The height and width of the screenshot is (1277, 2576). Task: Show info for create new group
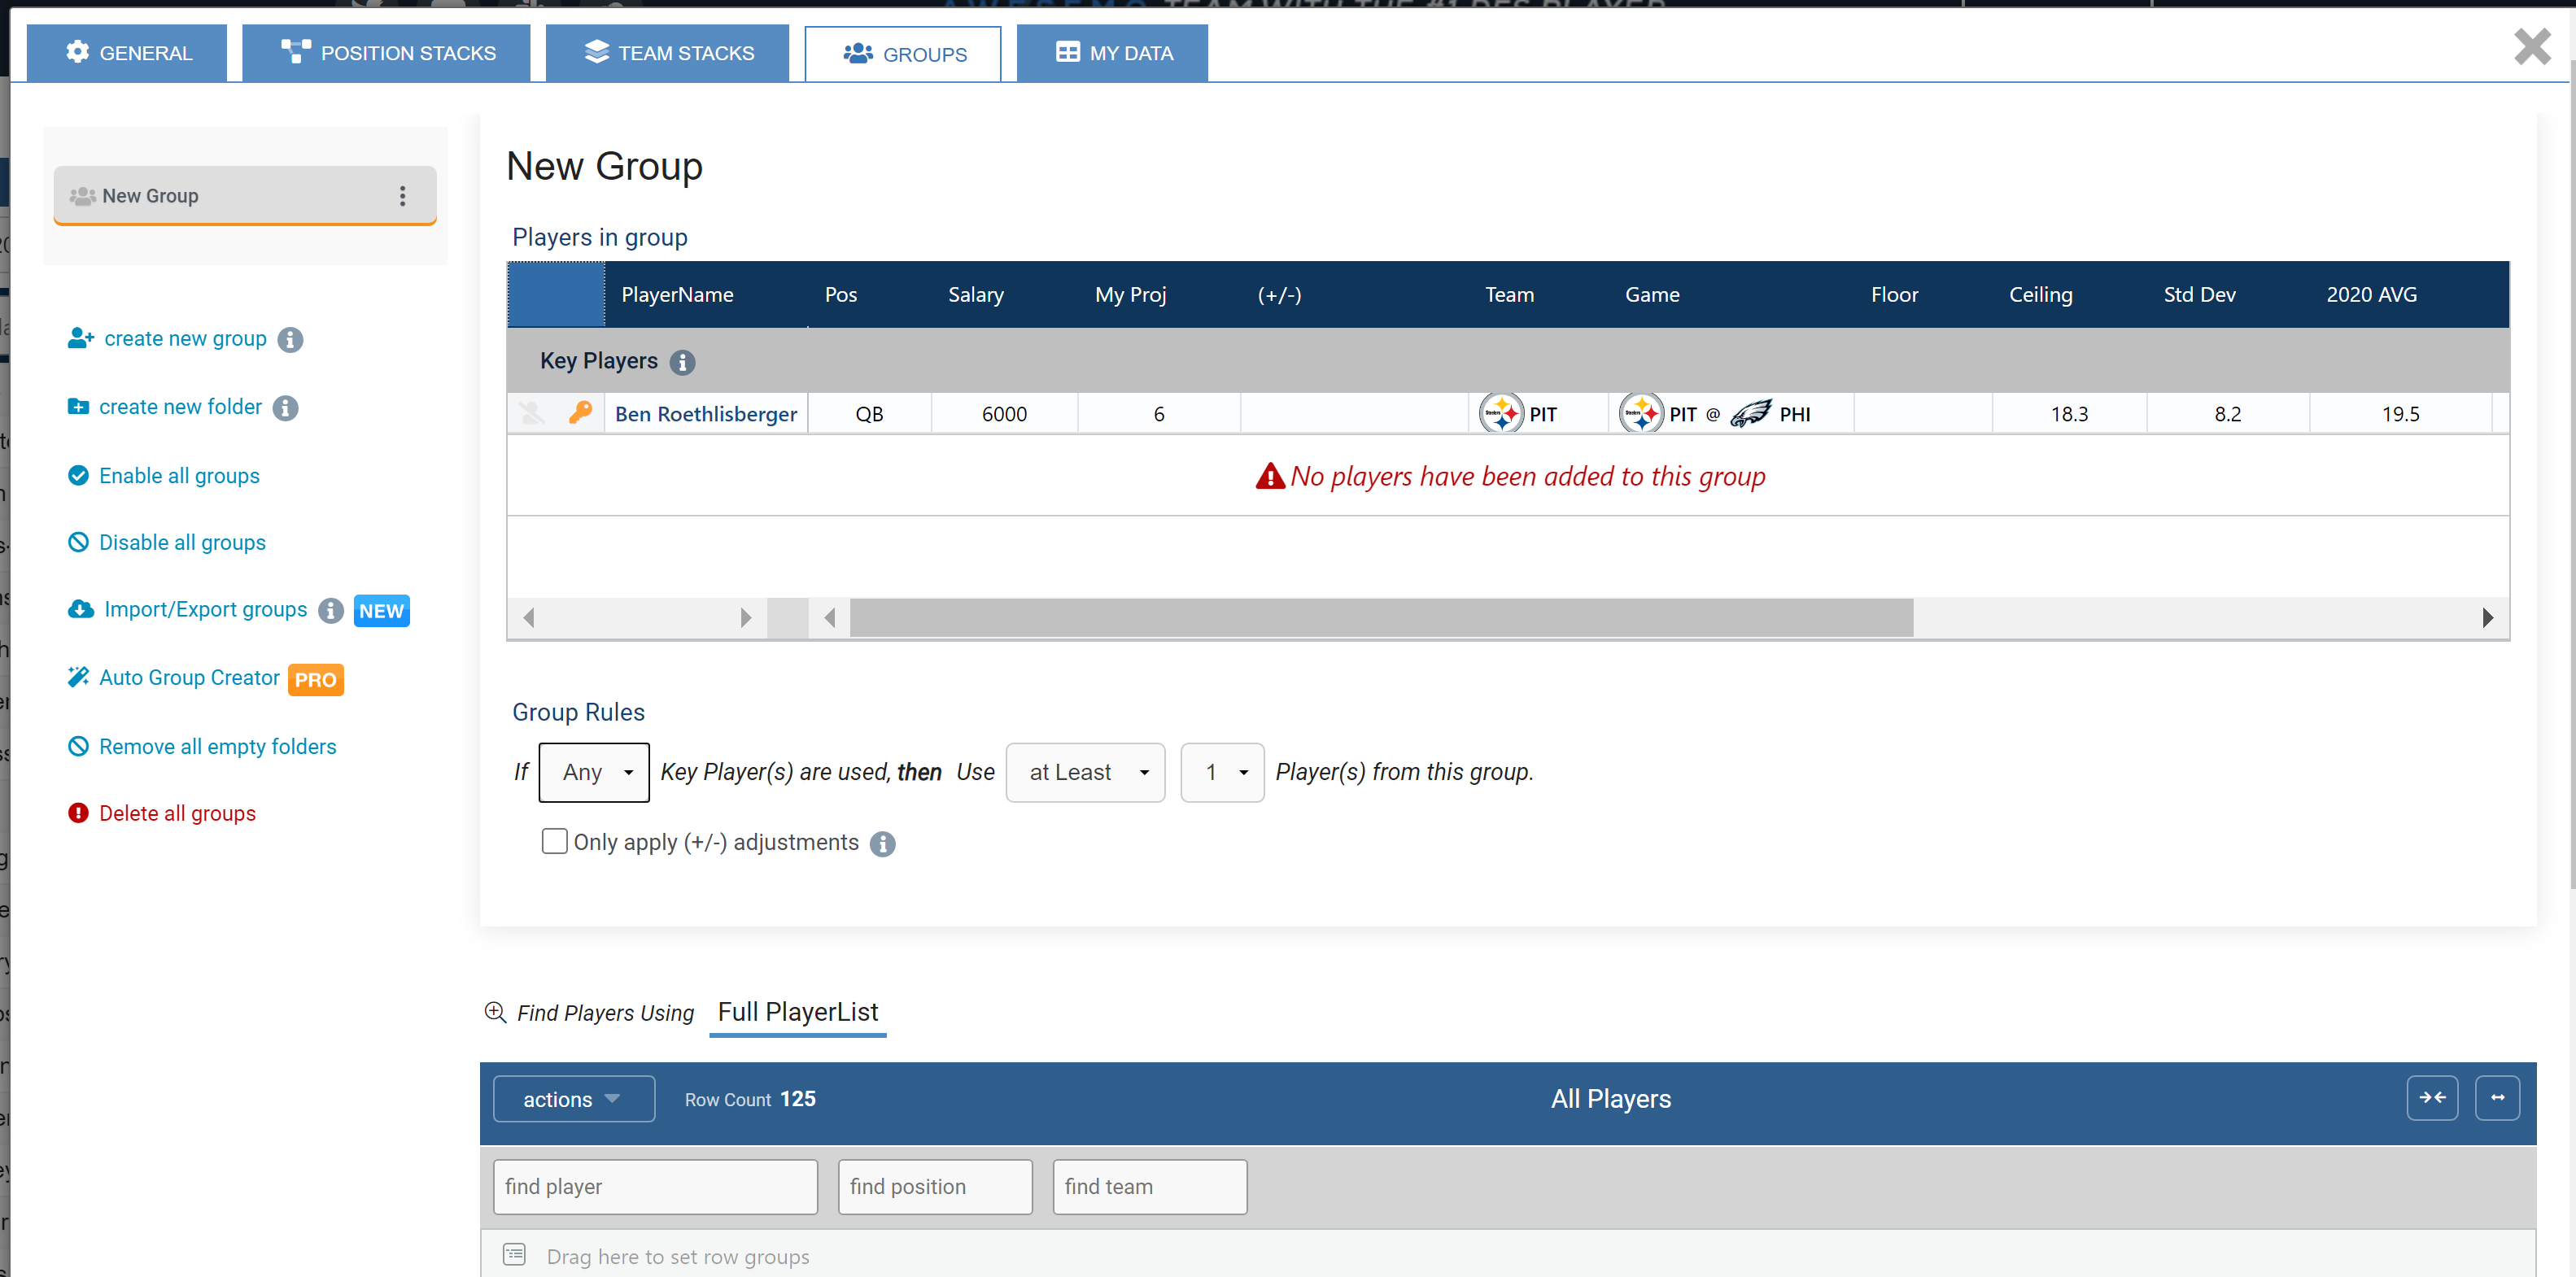click(x=290, y=340)
